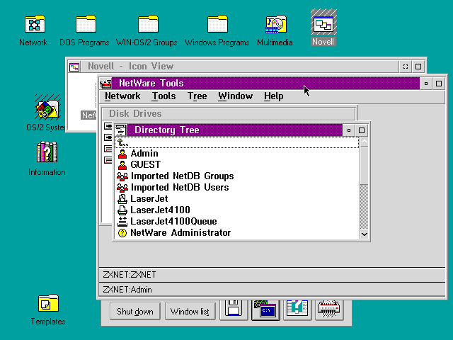The height and width of the screenshot is (340, 453).
Task: Open the command prompt icon on LaunchPad
Action: 265,310
